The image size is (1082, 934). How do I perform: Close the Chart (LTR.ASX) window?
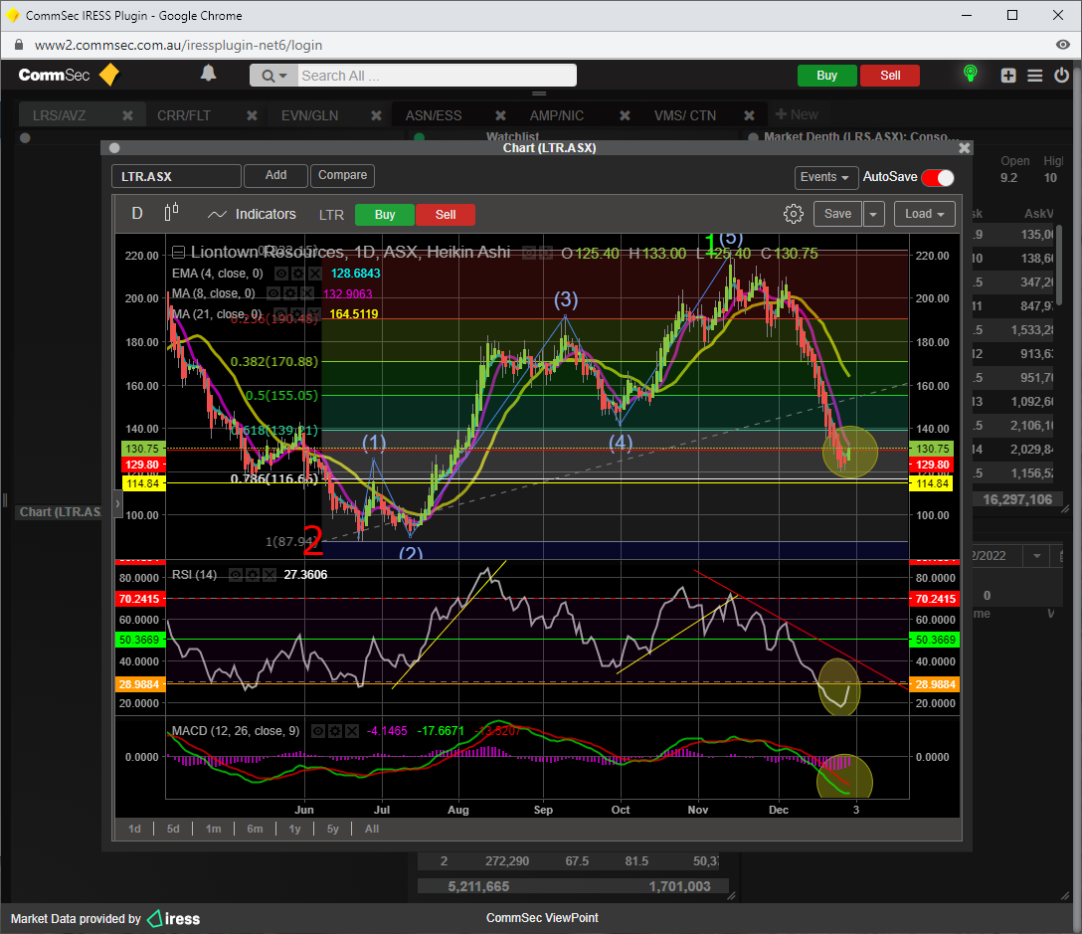click(x=964, y=148)
